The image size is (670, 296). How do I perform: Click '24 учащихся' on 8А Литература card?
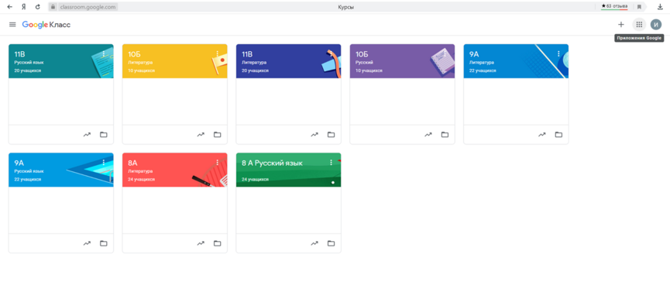pos(142,179)
